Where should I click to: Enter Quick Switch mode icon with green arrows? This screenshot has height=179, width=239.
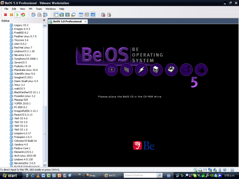62,15
